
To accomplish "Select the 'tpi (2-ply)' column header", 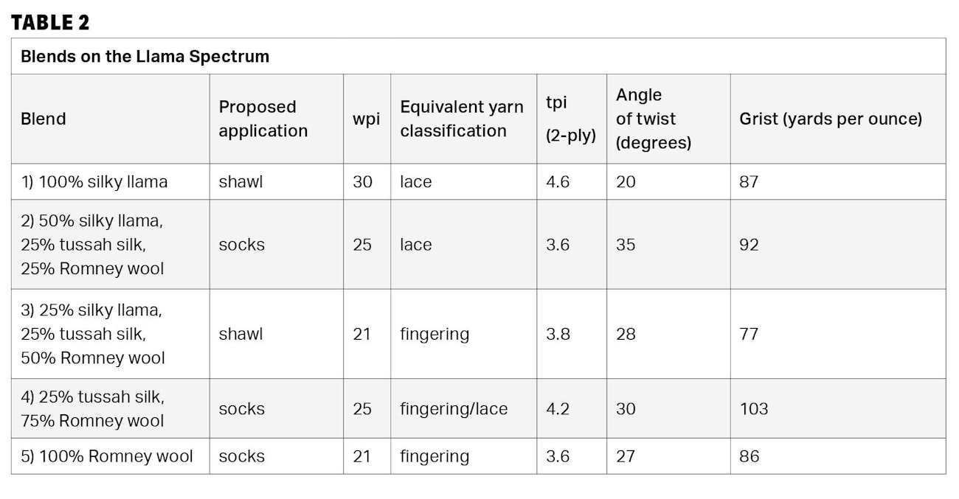I will pos(570,119).
